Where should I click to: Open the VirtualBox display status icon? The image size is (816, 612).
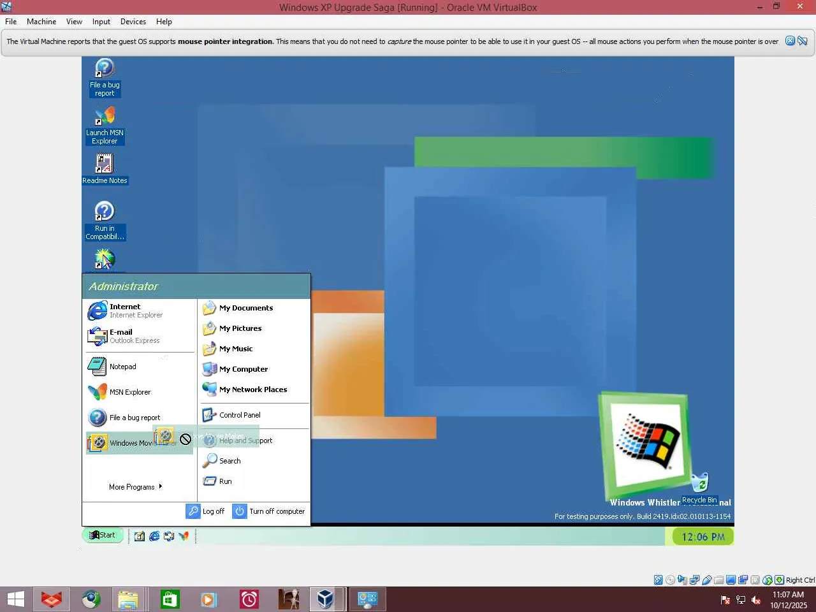coord(731,580)
